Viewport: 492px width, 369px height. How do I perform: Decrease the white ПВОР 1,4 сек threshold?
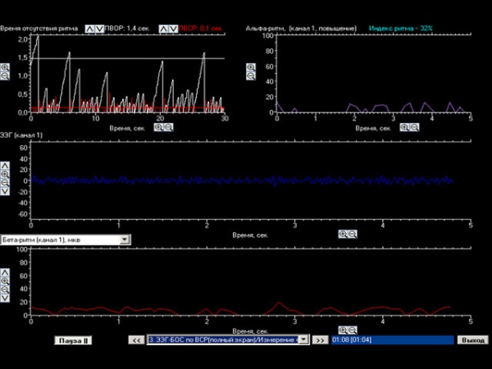click(x=100, y=29)
